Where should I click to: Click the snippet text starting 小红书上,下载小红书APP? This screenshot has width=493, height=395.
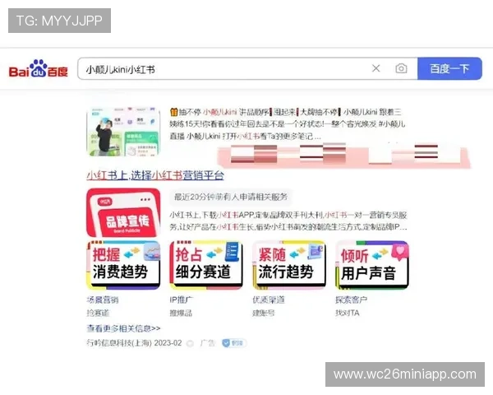click(x=288, y=221)
